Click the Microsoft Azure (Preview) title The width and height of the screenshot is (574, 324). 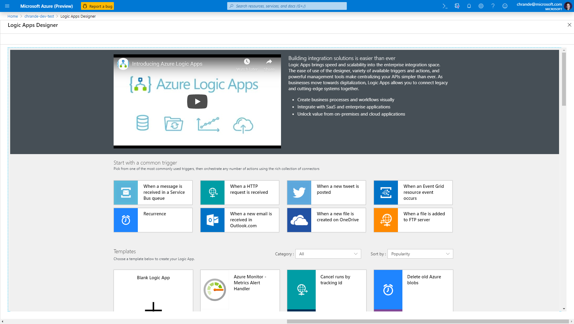point(47,6)
